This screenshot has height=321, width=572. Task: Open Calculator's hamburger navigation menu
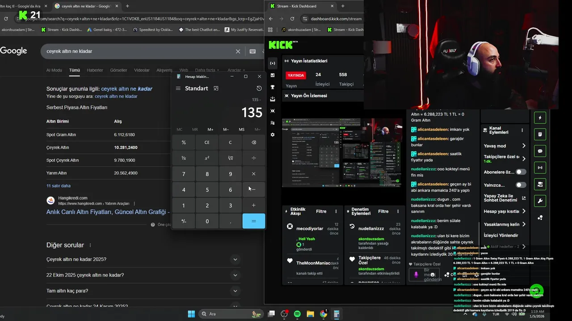point(178,88)
